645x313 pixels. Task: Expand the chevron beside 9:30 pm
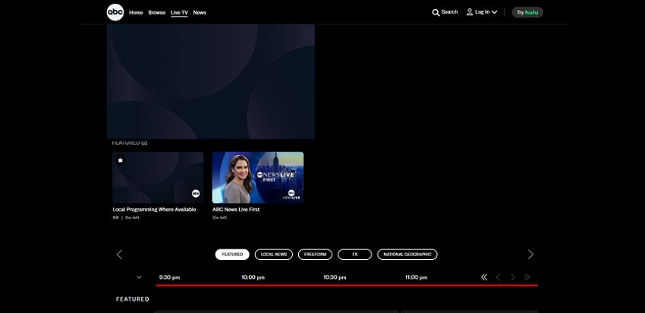point(139,277)
